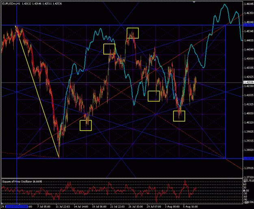Click the 5 Aug 16:00 time label
Screen dimensions: 254x209
click(x=190, y=207)
